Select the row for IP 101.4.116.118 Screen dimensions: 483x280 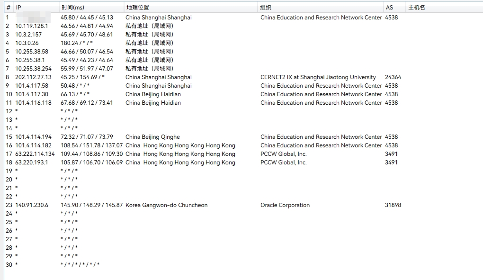[33, 103]
